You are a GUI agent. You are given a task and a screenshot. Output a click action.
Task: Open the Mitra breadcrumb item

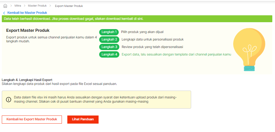[x=18, y=6]
